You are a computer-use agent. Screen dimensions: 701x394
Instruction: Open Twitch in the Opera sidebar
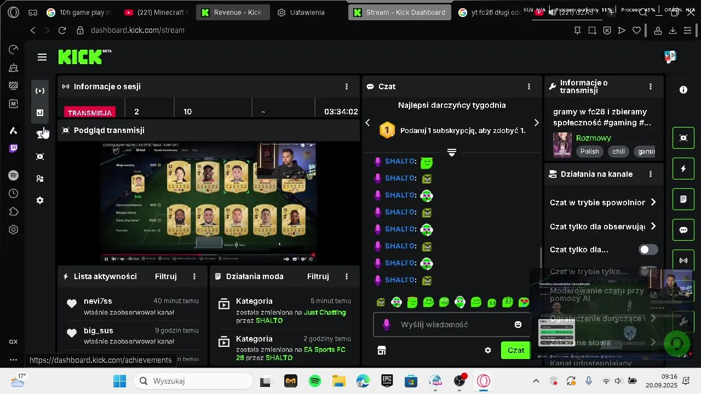(14, 148)
